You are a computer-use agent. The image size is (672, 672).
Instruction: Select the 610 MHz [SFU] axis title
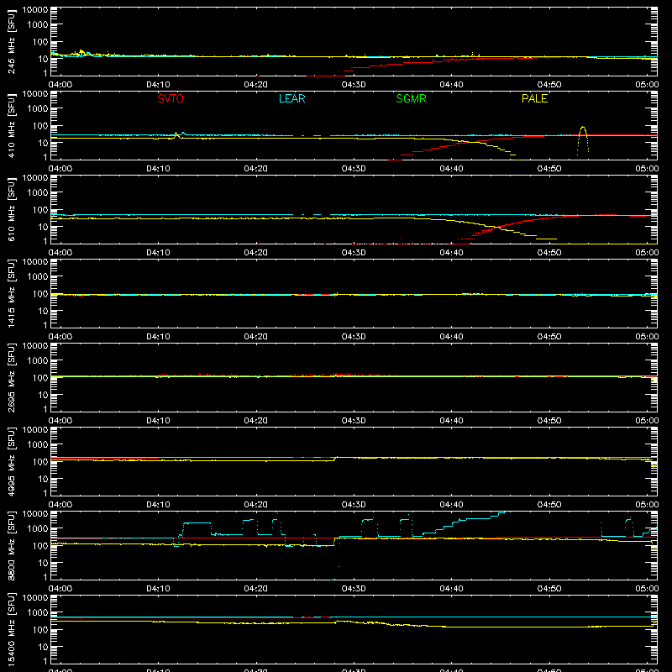coord(11,209)
